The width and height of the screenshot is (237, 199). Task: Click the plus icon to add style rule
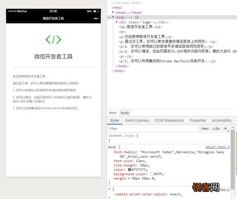tap(226, 128)
